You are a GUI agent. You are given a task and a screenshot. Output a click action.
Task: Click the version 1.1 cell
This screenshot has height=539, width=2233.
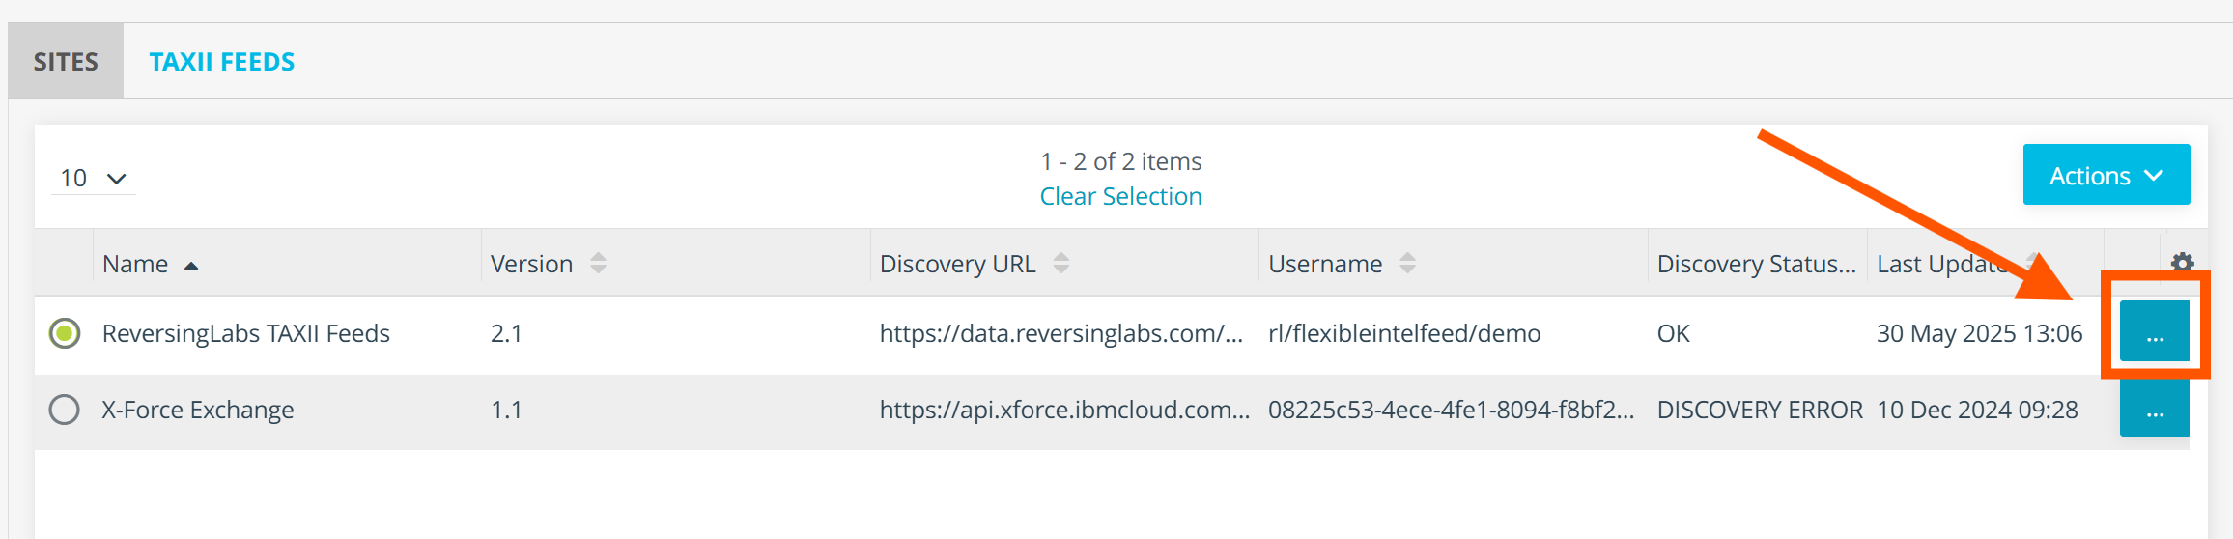click(x=506, y=410)
